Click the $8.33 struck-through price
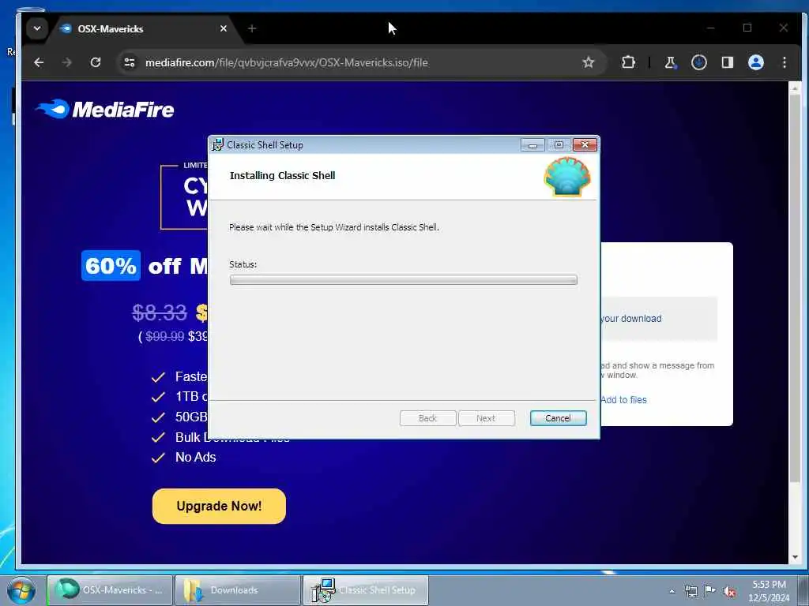 (x=160, y=312)
